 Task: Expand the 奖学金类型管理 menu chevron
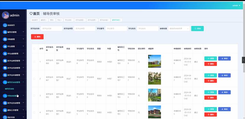click(23, 60)
